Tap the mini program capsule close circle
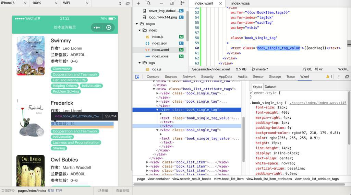Image resolution: width=351 pixels, height=195 pixels. coord(109,27)
